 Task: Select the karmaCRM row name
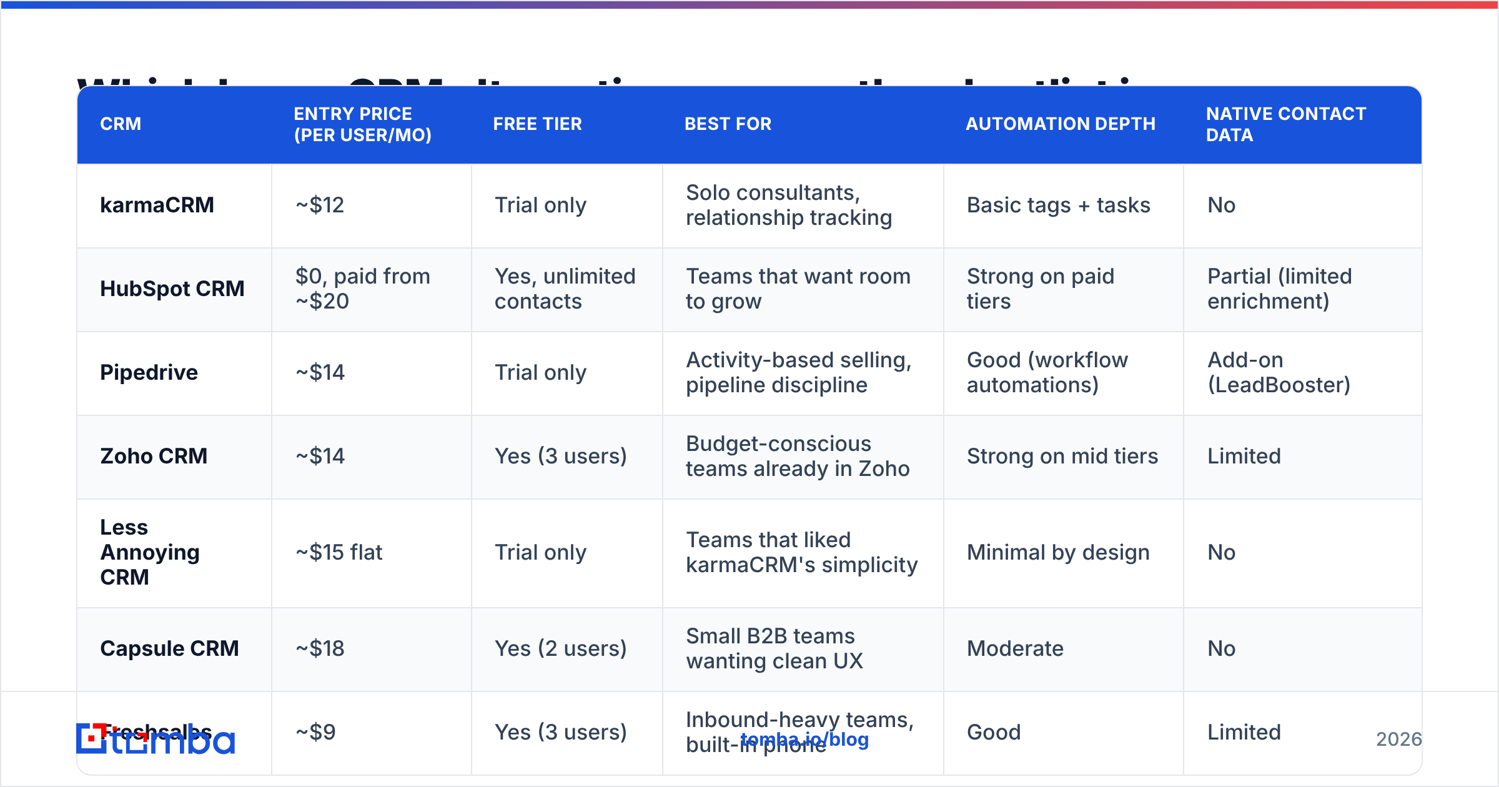tap(157, 205)
